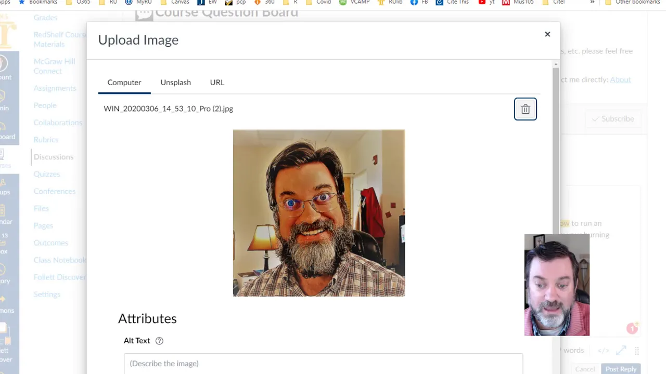Go to Pages in course menu
Image resolution: width=666 pixels, height=374 pixels.
click(43, 225)
